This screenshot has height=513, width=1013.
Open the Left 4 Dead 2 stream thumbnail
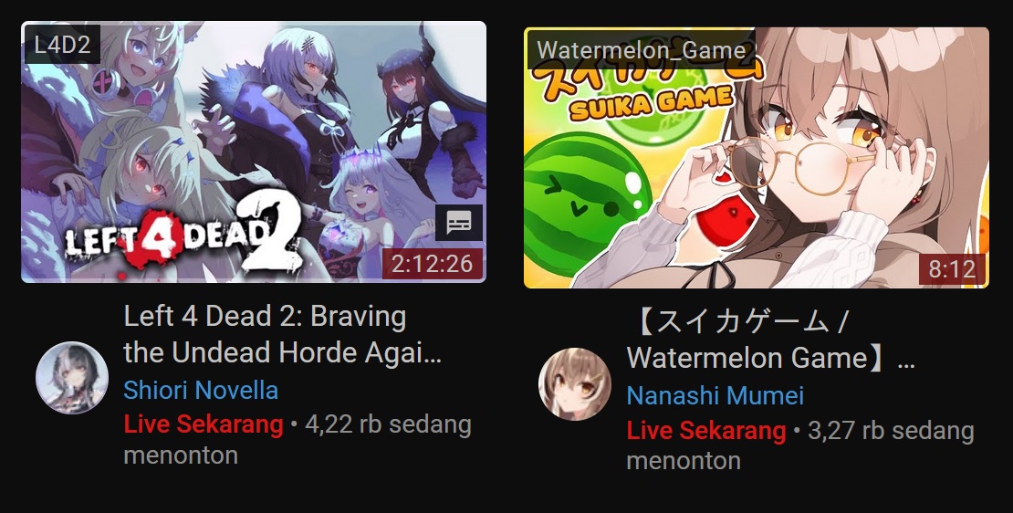click(x=254, y=152)
